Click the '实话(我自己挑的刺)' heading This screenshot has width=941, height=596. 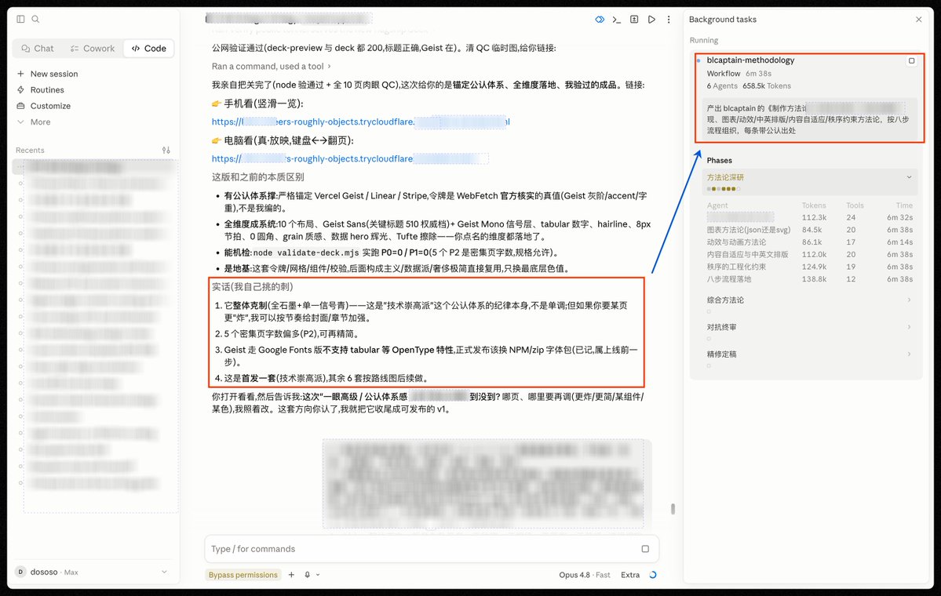click(252, 287)
